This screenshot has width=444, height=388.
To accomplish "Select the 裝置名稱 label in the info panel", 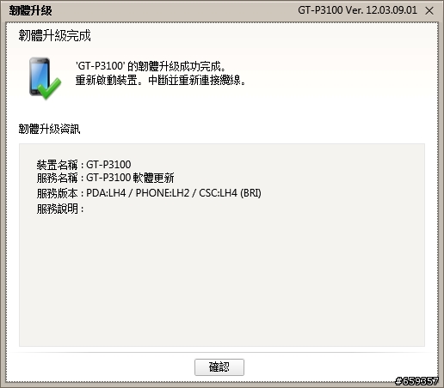I will pyautogui.click(x=57, y=165).
